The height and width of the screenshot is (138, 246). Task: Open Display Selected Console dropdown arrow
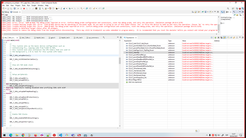point(208,12)
